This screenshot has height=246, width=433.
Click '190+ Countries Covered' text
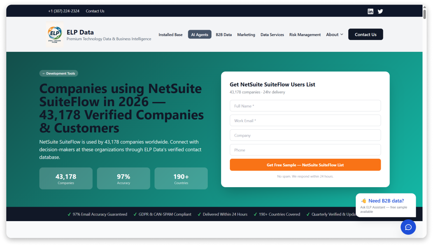click(280, 214)
